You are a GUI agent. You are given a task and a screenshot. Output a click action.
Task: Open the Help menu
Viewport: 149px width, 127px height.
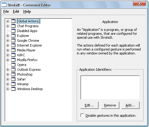[27, 11]
